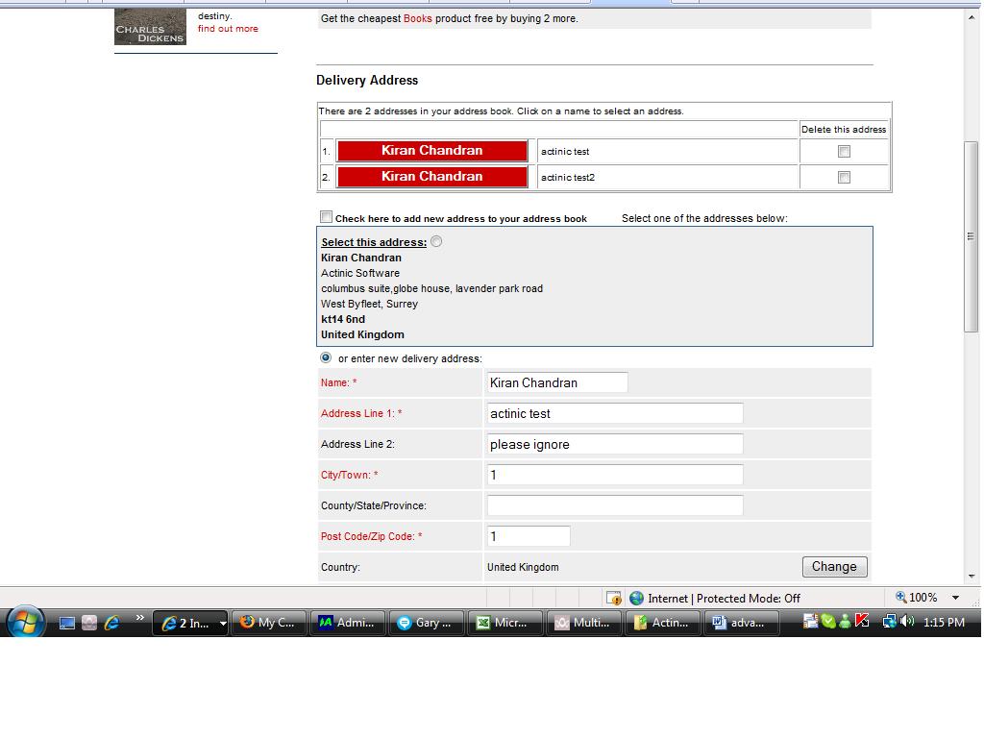
Task: Check the add new address to address book box
Action: [327, 217]
